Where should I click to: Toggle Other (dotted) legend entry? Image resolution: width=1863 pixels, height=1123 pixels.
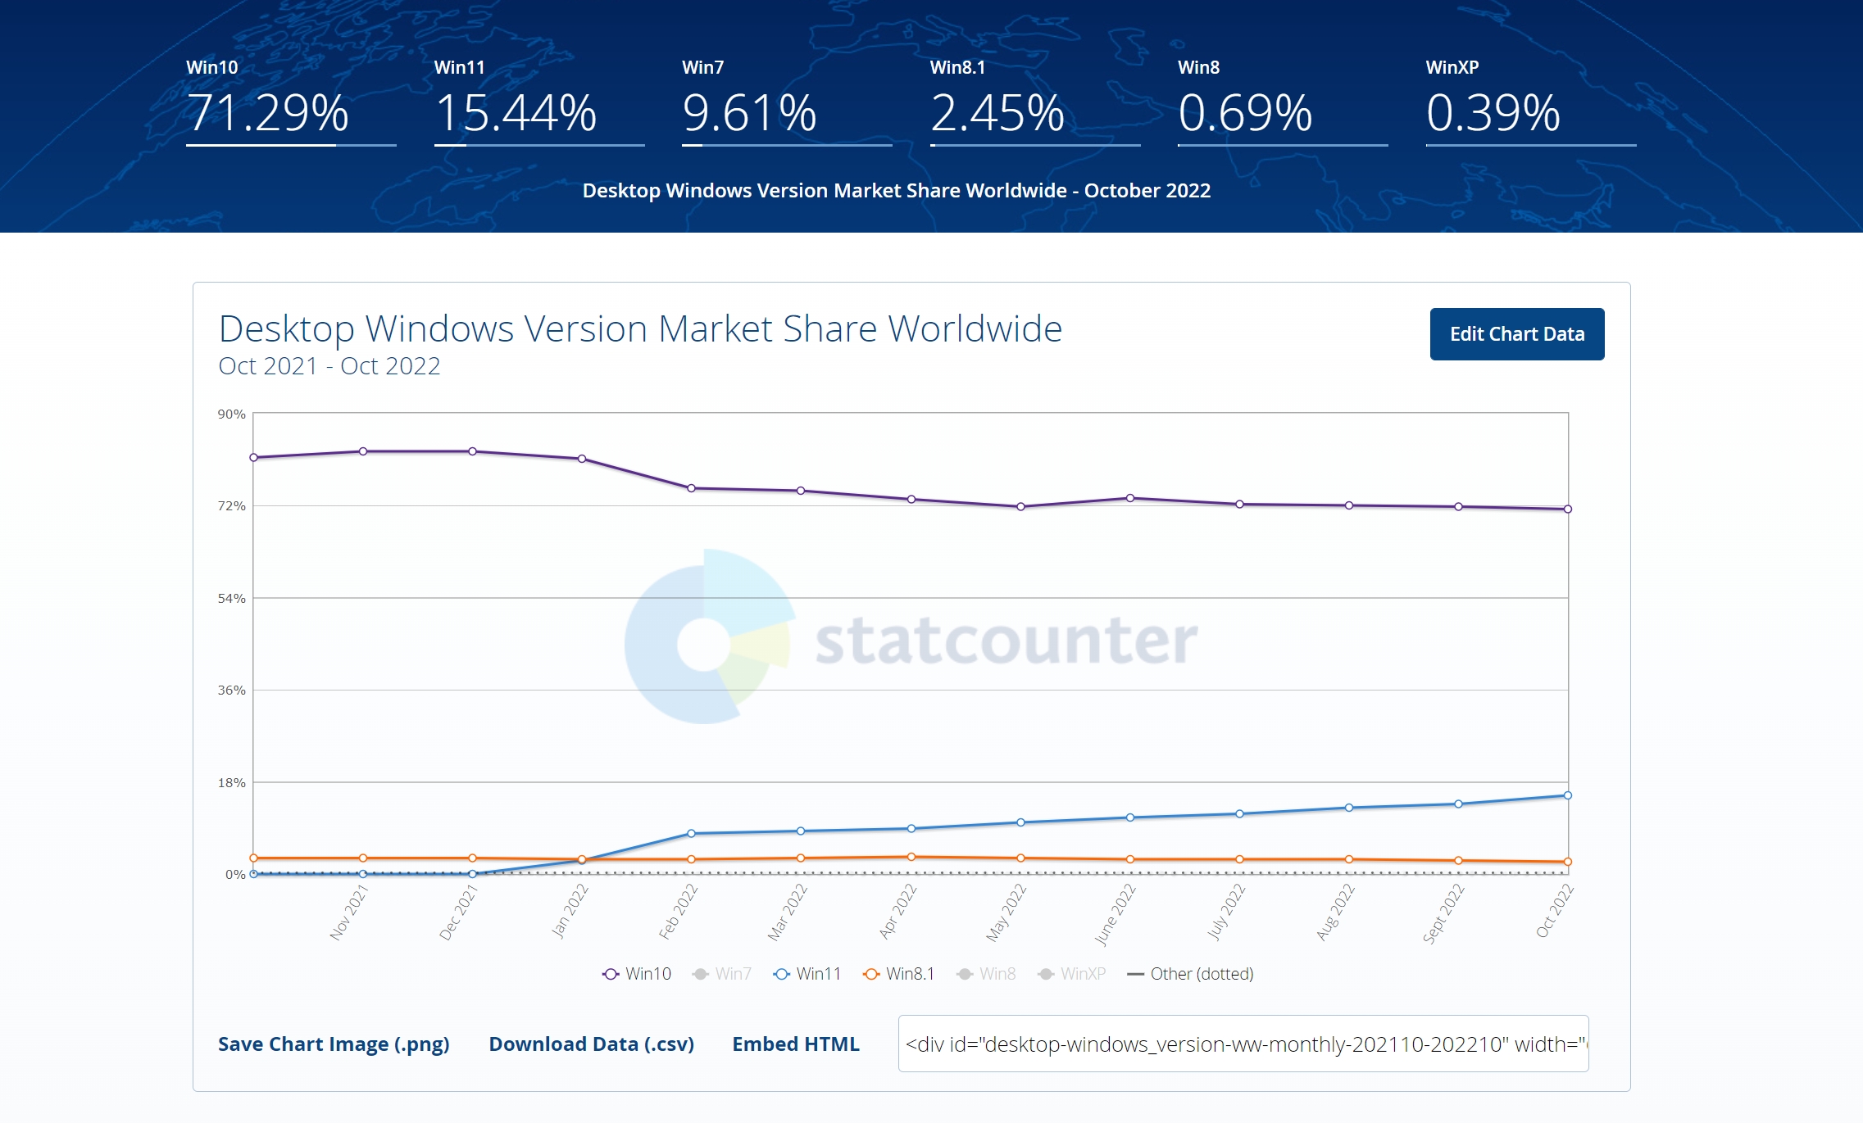pos(1191,974)
